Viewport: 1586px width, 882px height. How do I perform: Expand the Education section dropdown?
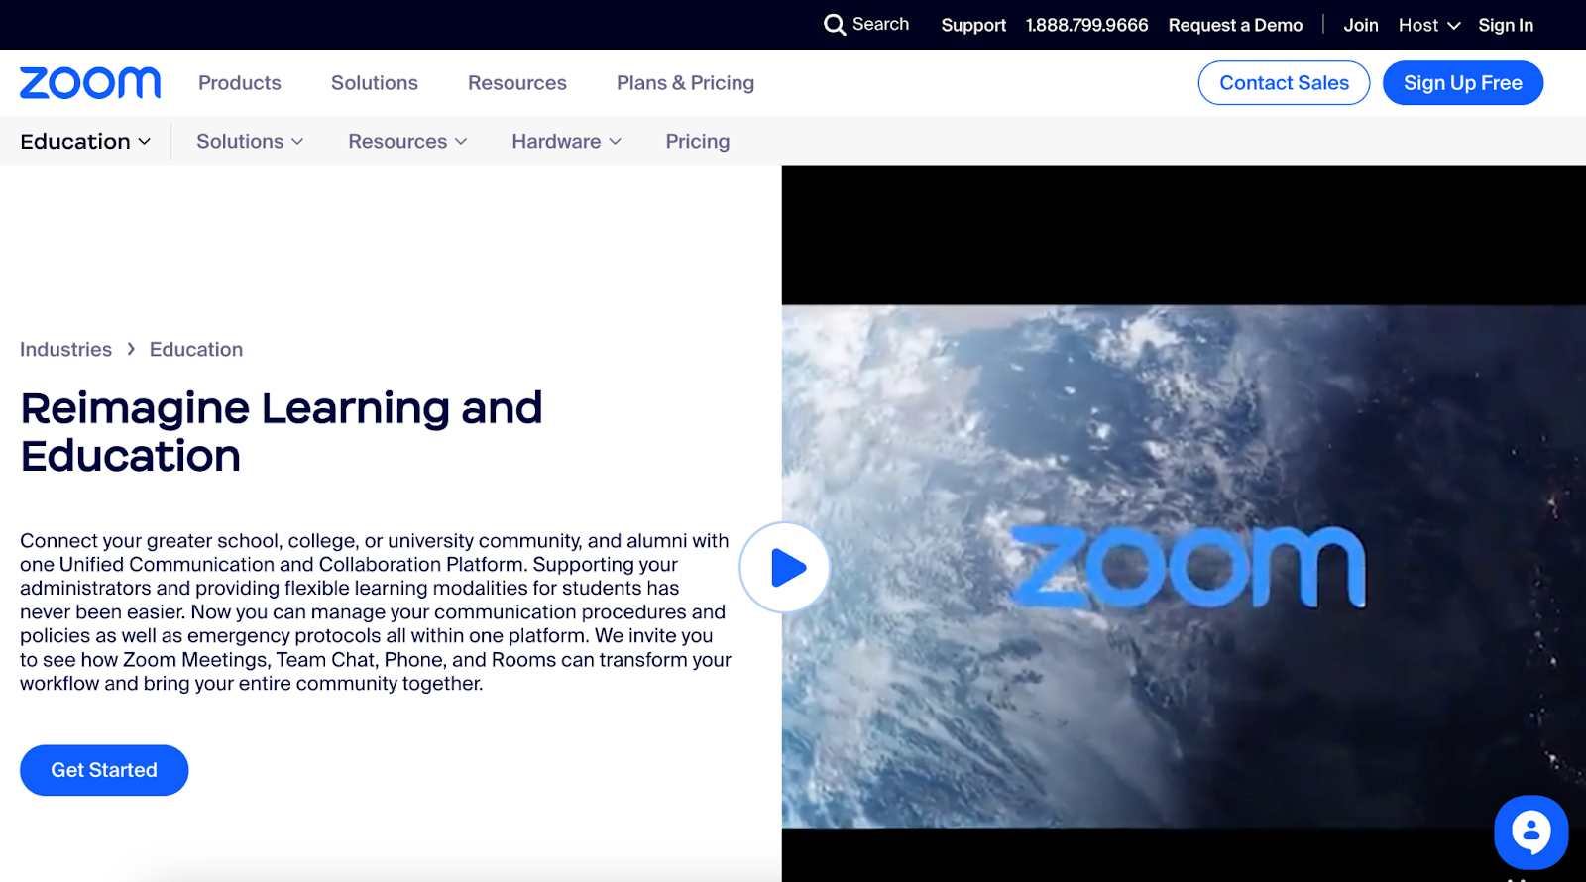(x=85, y=142)
